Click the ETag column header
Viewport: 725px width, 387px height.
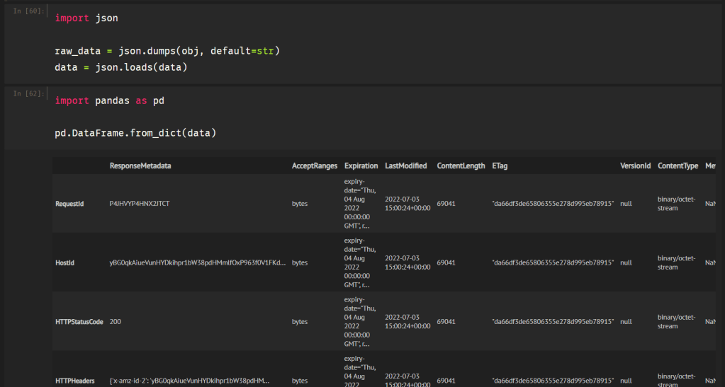pos(499,166)
